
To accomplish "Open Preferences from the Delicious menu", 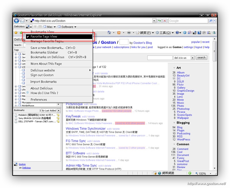I will point(39,99).
